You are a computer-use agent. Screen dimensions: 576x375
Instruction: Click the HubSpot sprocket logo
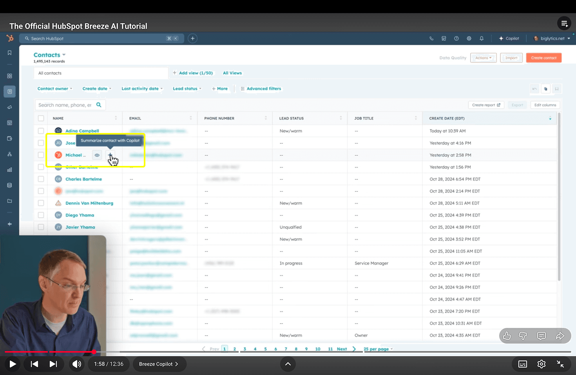pyautogui.click(x=10, y=38)
